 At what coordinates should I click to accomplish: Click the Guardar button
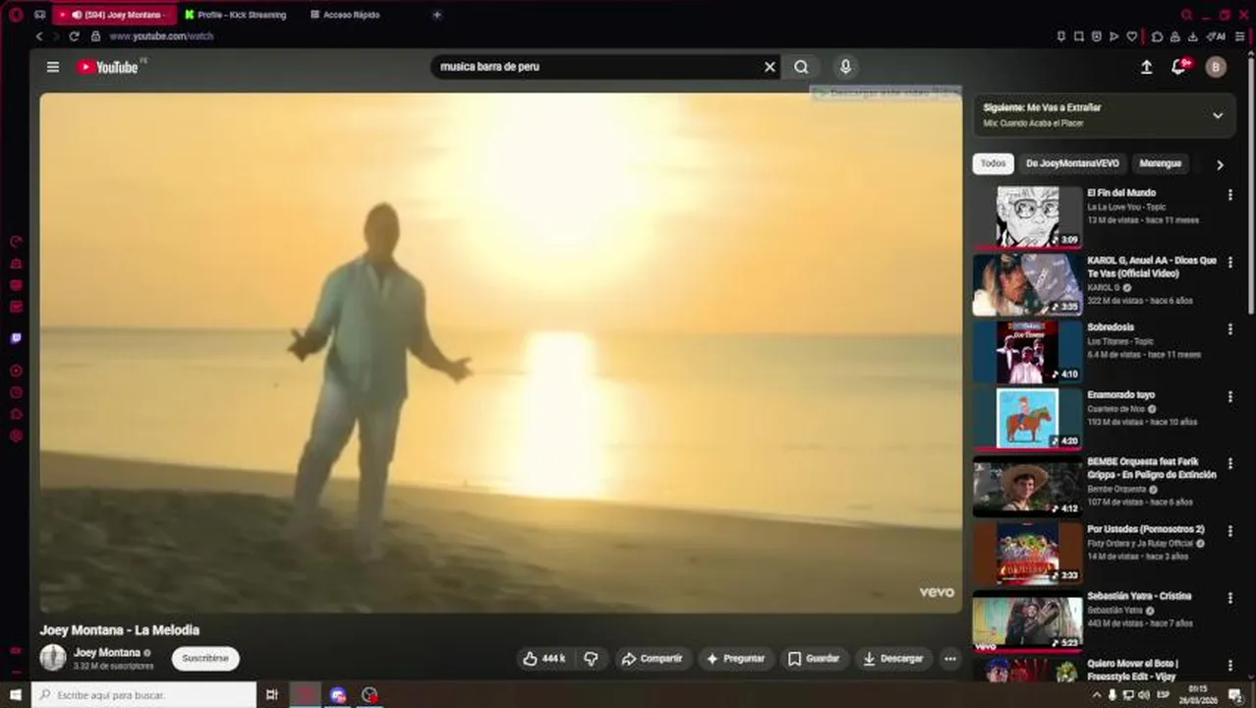814,659
